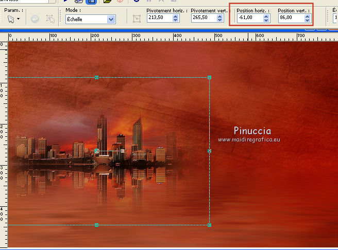The image size is (338, 250).
Task: Click the vertical ruler on the left
Action: tap(4, 144)
